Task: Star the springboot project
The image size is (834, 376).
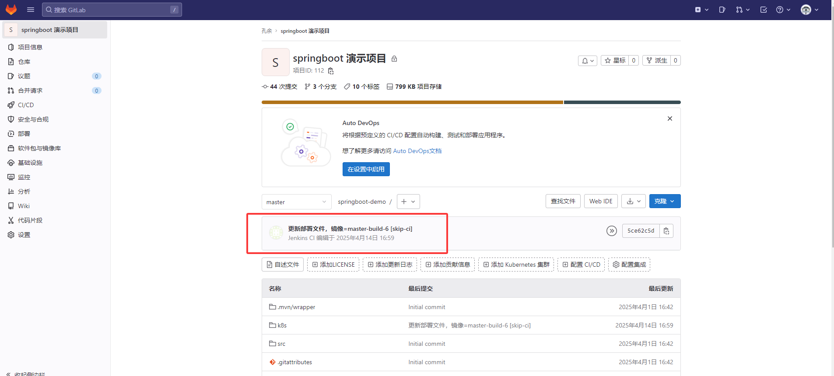Action: (615, 60)
